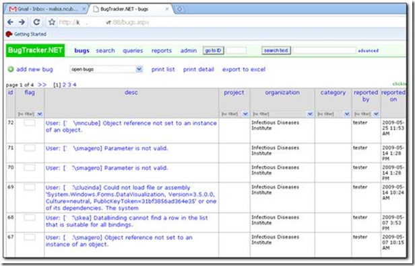This screenshot has width=415, height=266.
Task: Click the go to ID button
Action: [214, 50]
